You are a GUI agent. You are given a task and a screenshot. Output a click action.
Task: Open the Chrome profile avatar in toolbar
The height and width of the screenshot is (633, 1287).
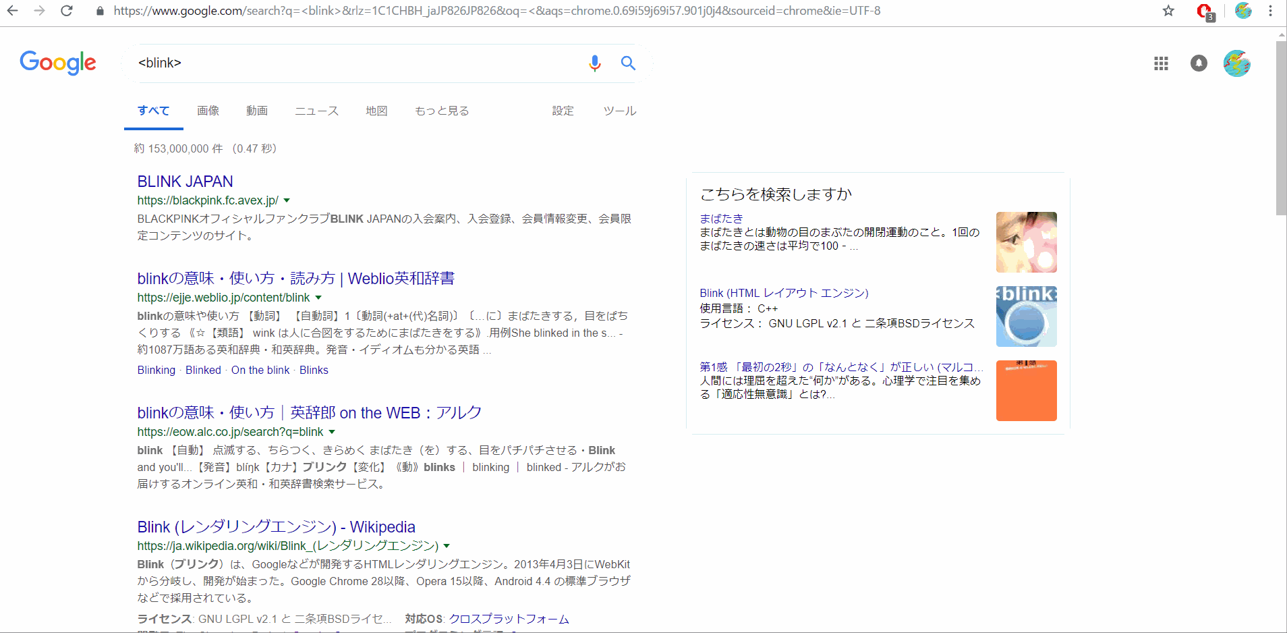click(x=1243, y=11)
